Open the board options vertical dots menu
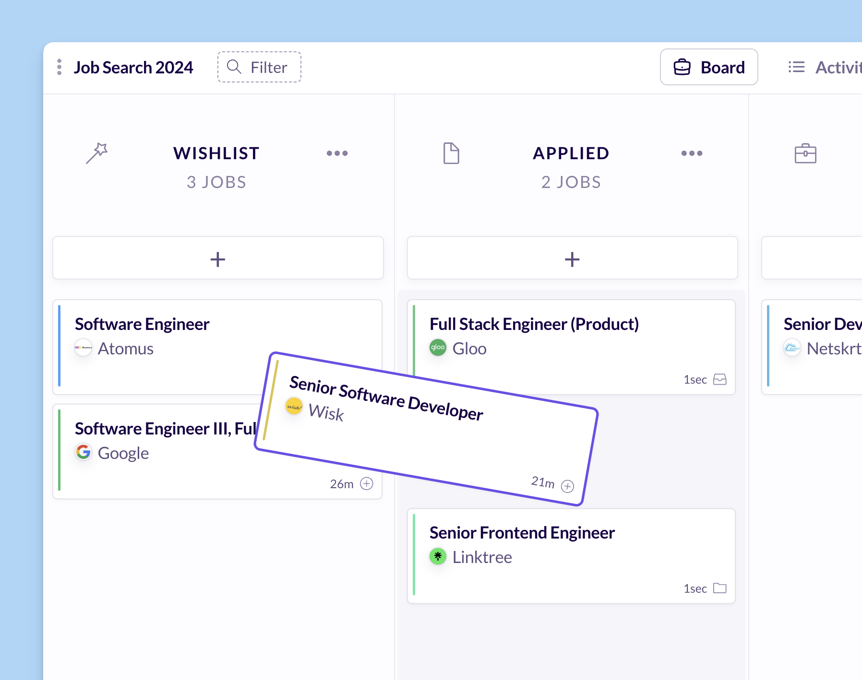This screenshot has height=680, width=862. [x=60, y=67]
